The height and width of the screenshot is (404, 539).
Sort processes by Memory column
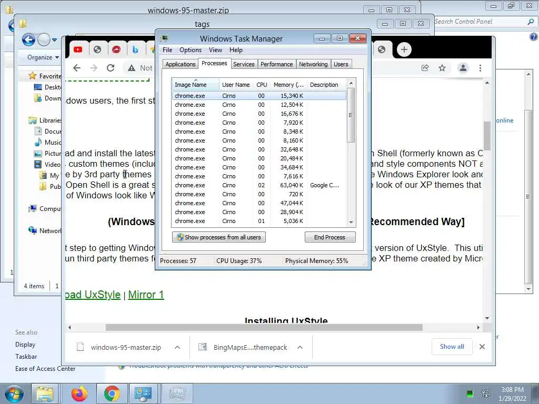288,85
